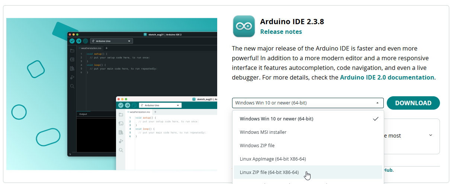The width and height of the screenshot is (450, 184).
Task: Select Windows MSI installer option
Action: click(x=308, y=132)
